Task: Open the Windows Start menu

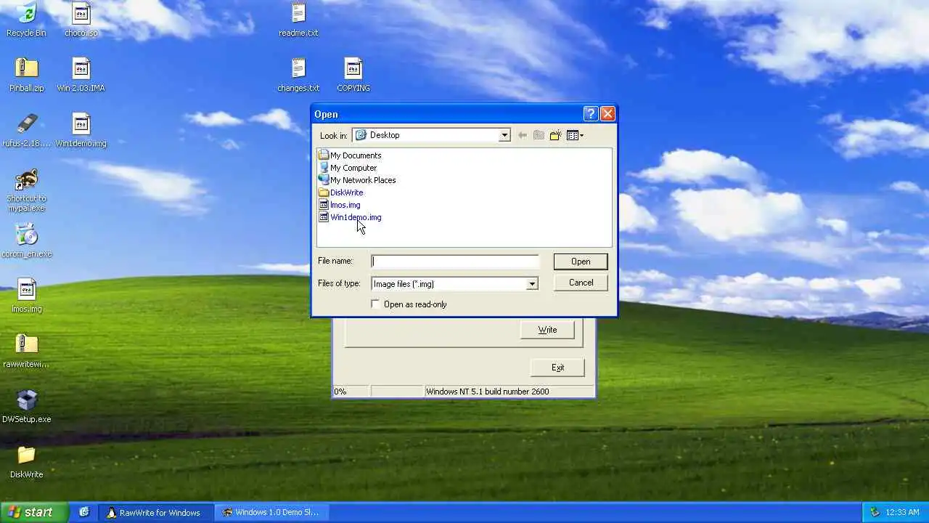Action: [33, 512]
